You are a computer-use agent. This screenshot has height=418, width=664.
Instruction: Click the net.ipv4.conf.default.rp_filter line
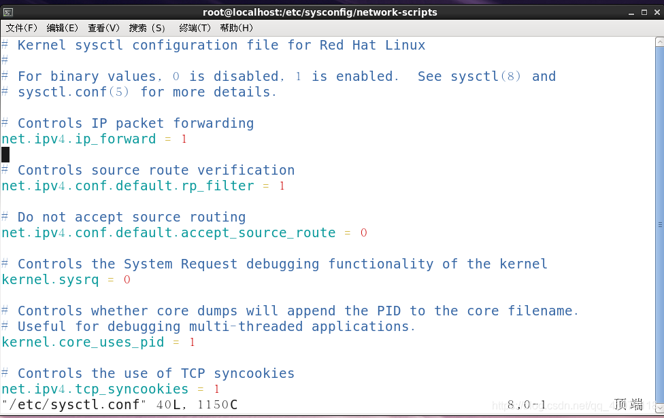[143, 186]
